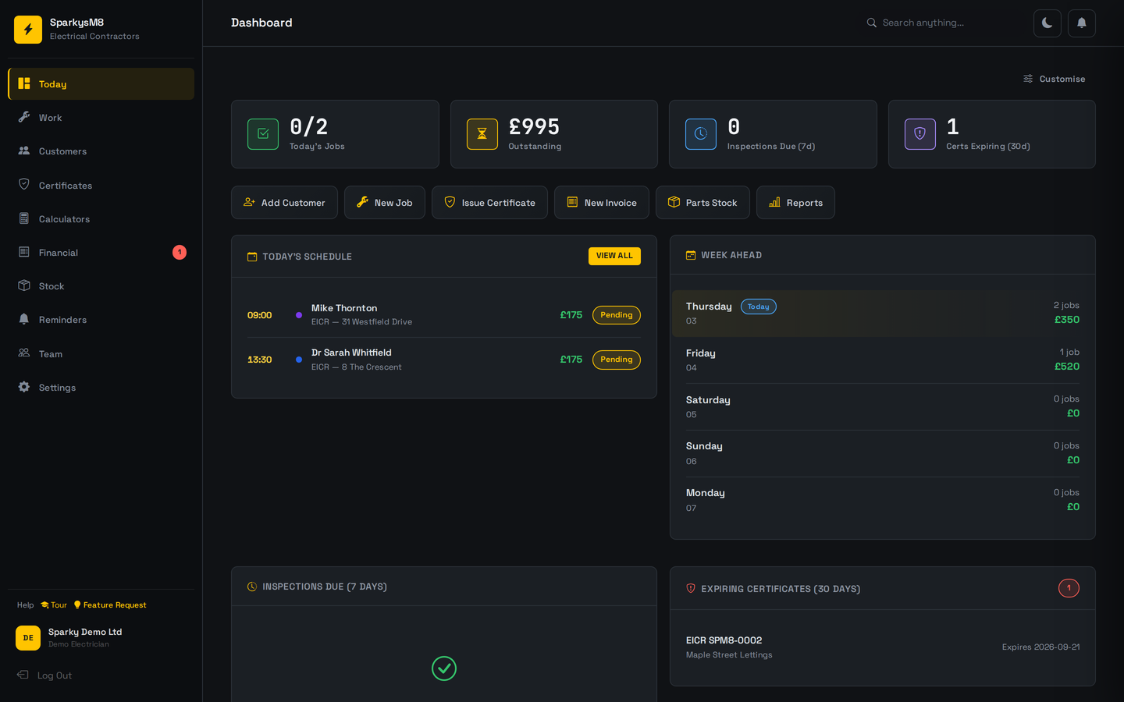
Task: Open the Today dashboard menu item
Action: click(x=101, y=83)
